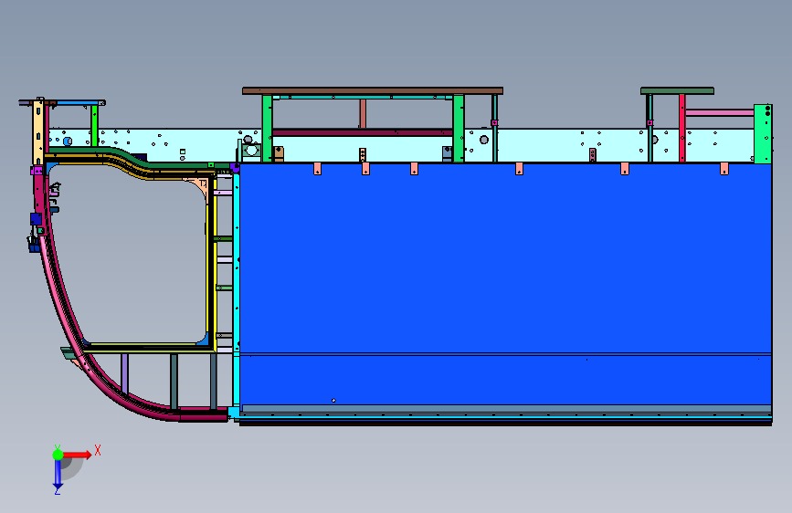Select the maroon bar beneath the brown table
This screenshot has width=792, height=513.
pyautogui.click(x=362, y=132)
